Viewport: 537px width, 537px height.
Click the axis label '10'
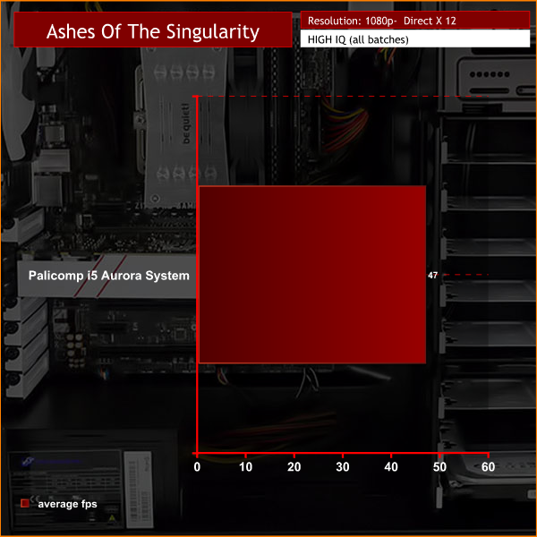pyautogui.click(x=245, y=467)
